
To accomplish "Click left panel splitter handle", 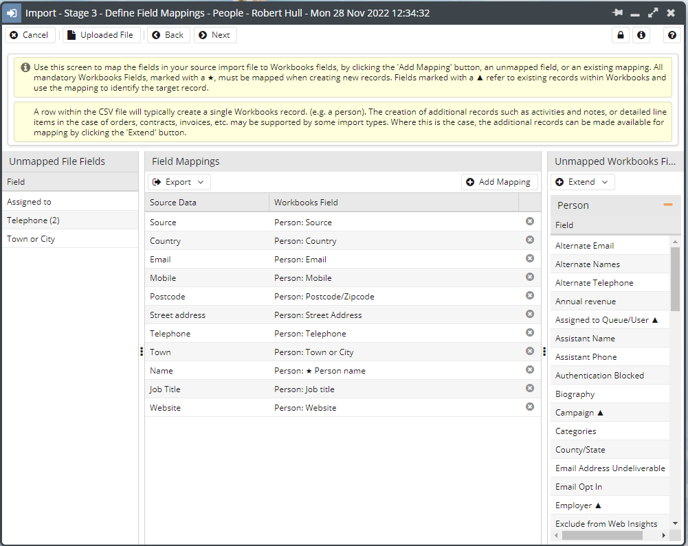I will pyautogui.click(x=142, y=351).
